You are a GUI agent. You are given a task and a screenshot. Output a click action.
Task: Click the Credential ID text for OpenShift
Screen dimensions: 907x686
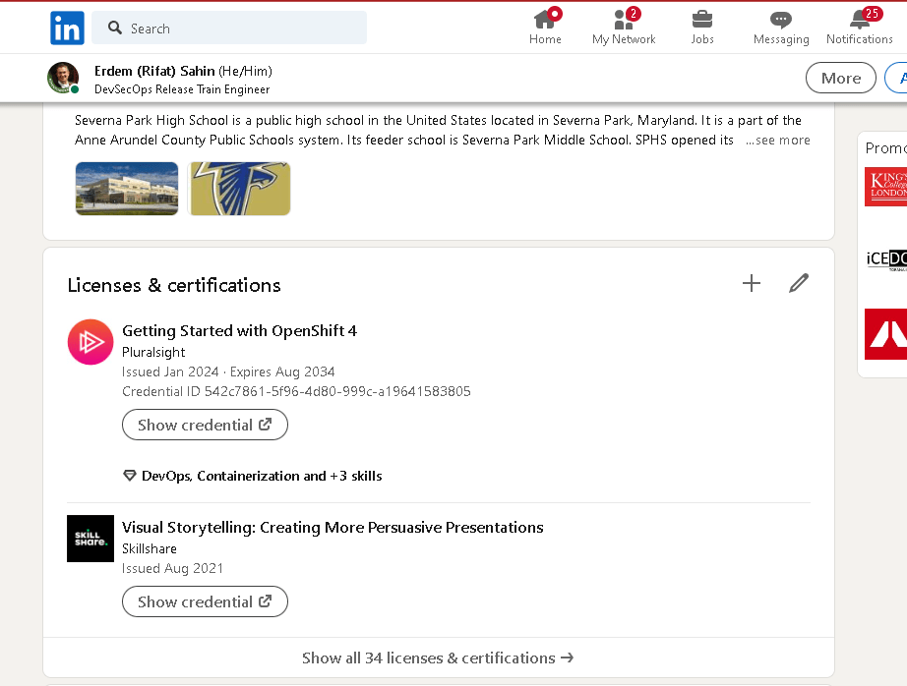[x=296, y=391]
